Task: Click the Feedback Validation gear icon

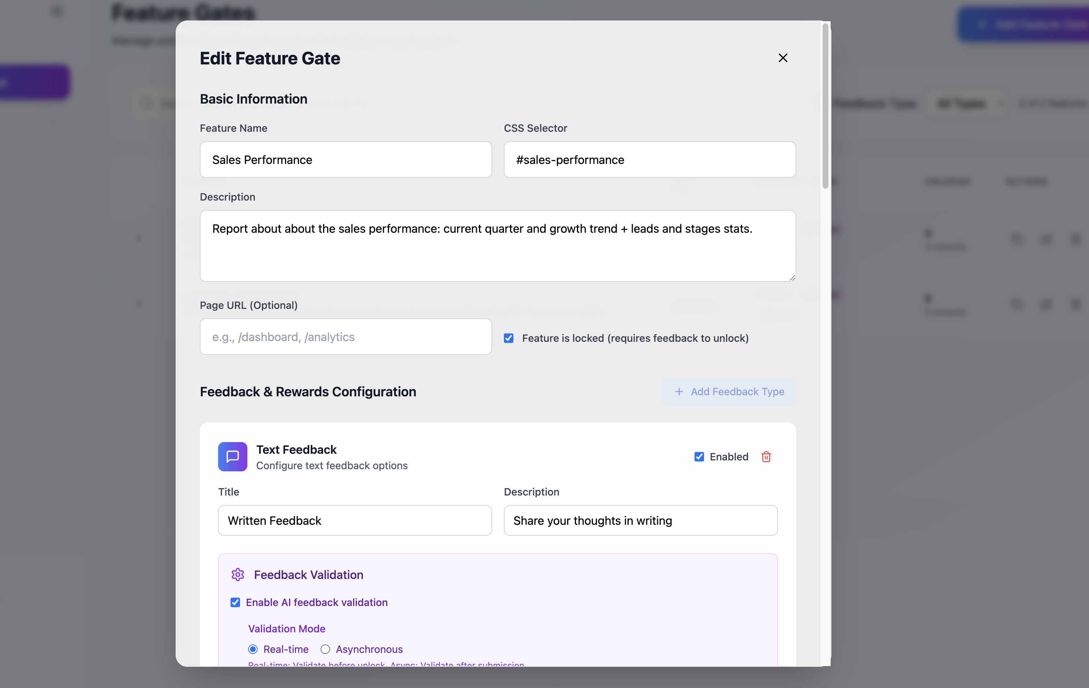Action: 238,575
